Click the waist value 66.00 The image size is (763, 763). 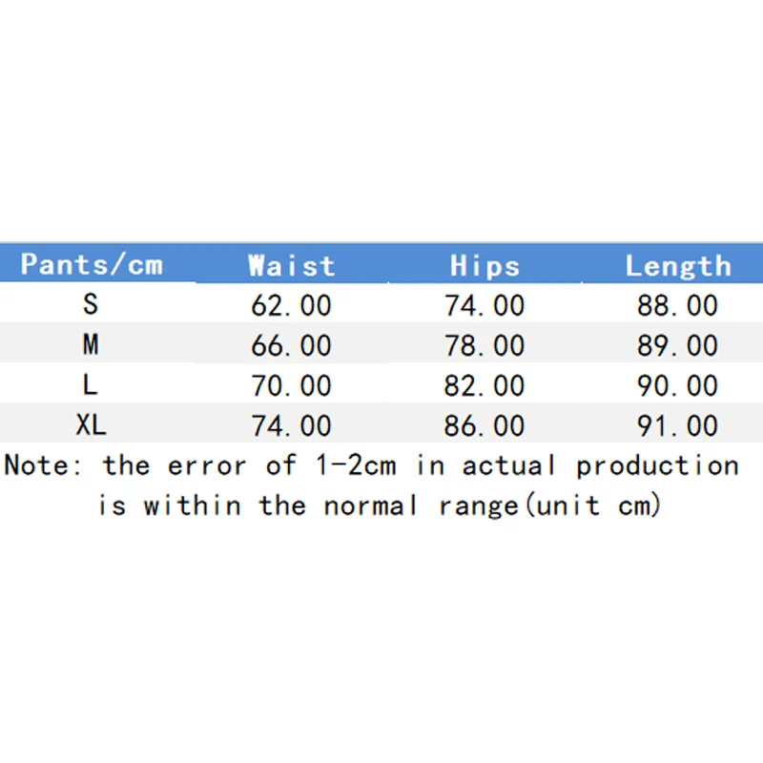coord(292,345)
